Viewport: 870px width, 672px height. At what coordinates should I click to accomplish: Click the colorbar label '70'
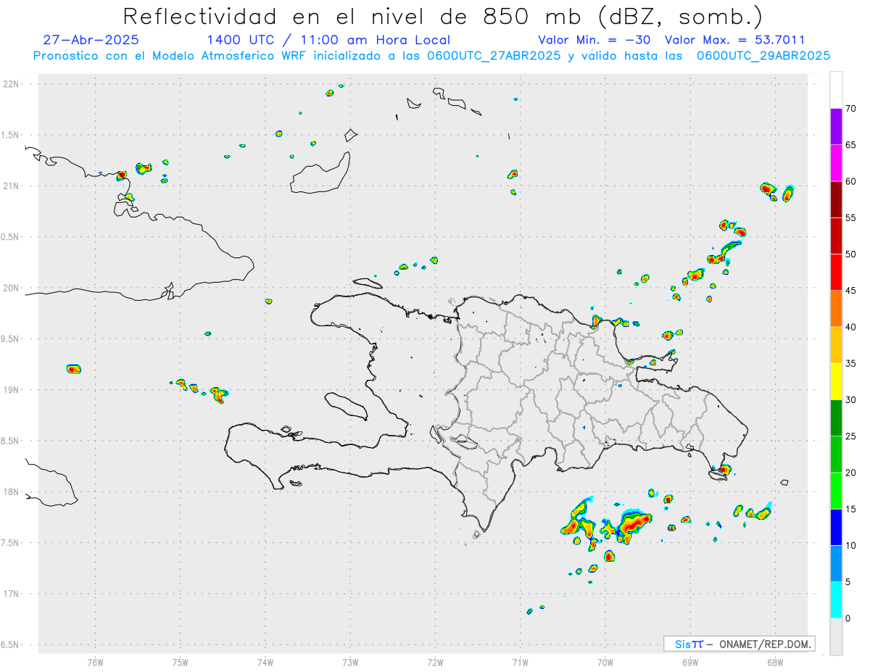(851, 109)
